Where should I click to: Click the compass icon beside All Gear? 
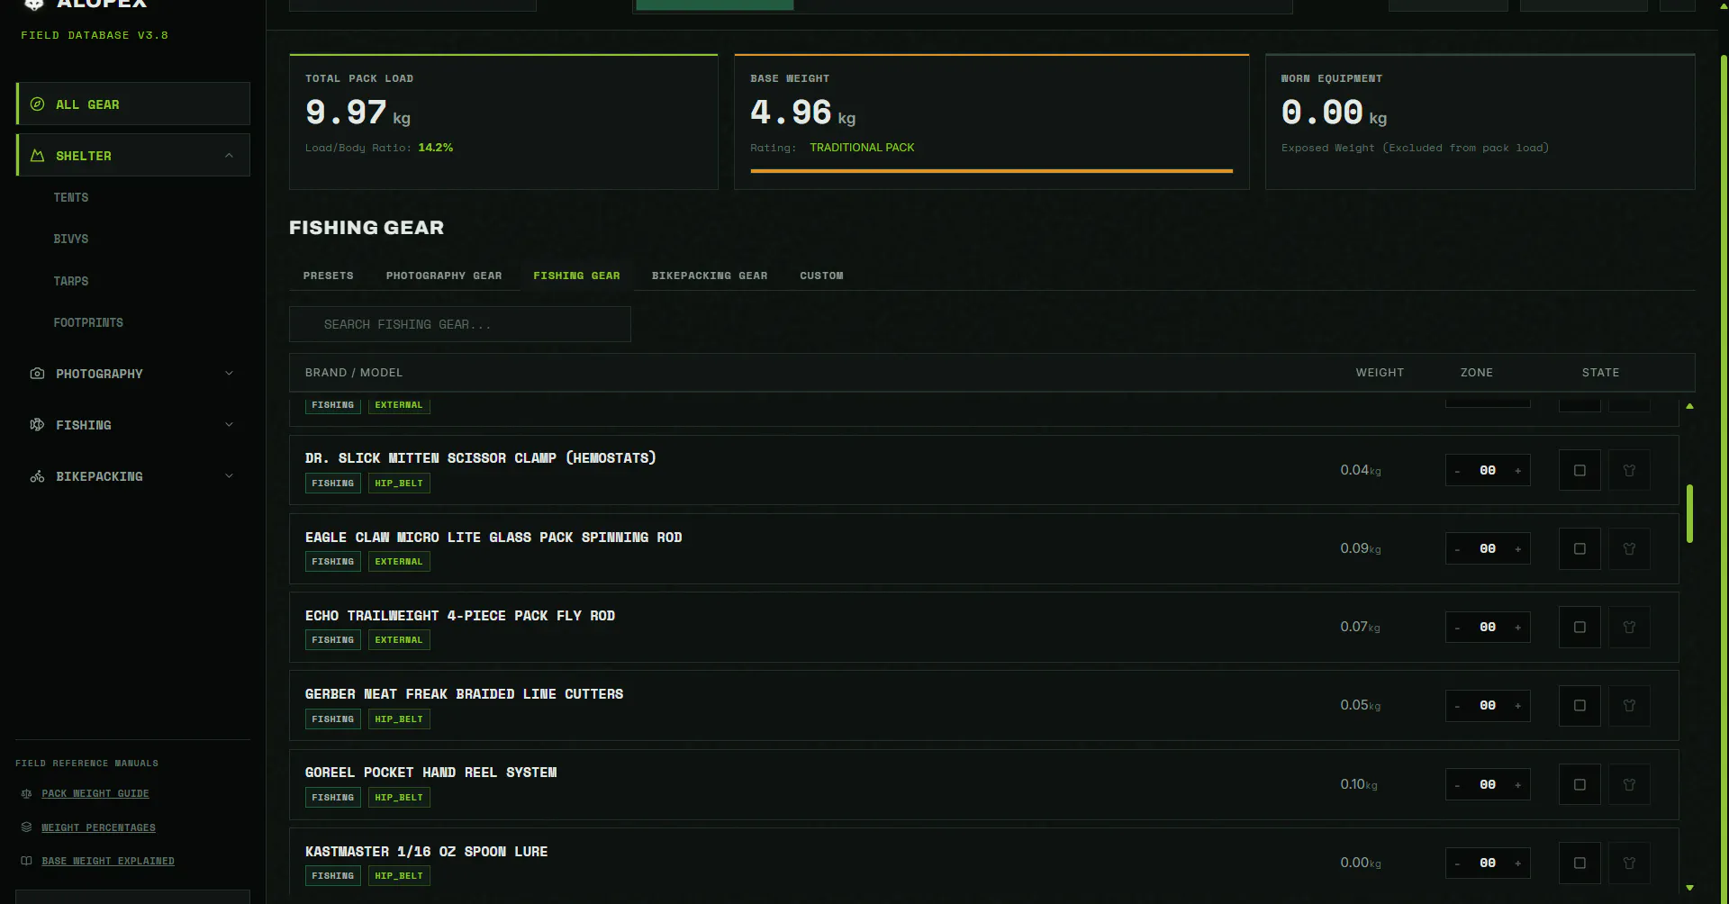[x=37, y=104]
